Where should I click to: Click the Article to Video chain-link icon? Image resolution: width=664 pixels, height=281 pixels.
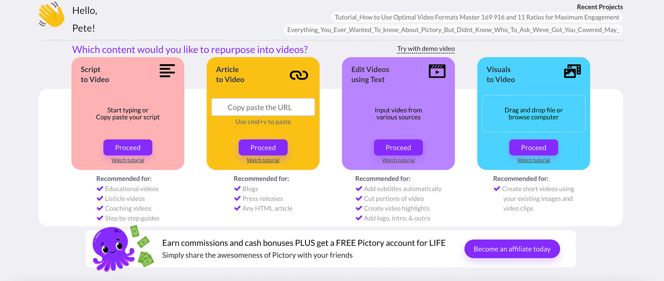[299, 75]
